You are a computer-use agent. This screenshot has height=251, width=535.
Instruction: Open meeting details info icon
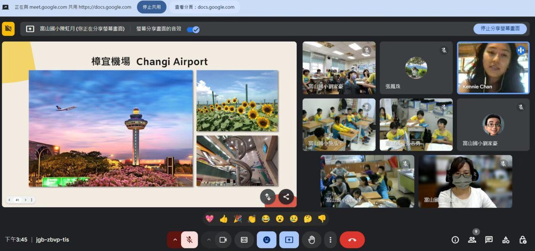coord(455,240)
